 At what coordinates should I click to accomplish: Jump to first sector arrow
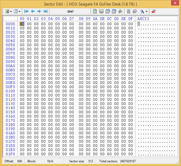click(26, 11)
